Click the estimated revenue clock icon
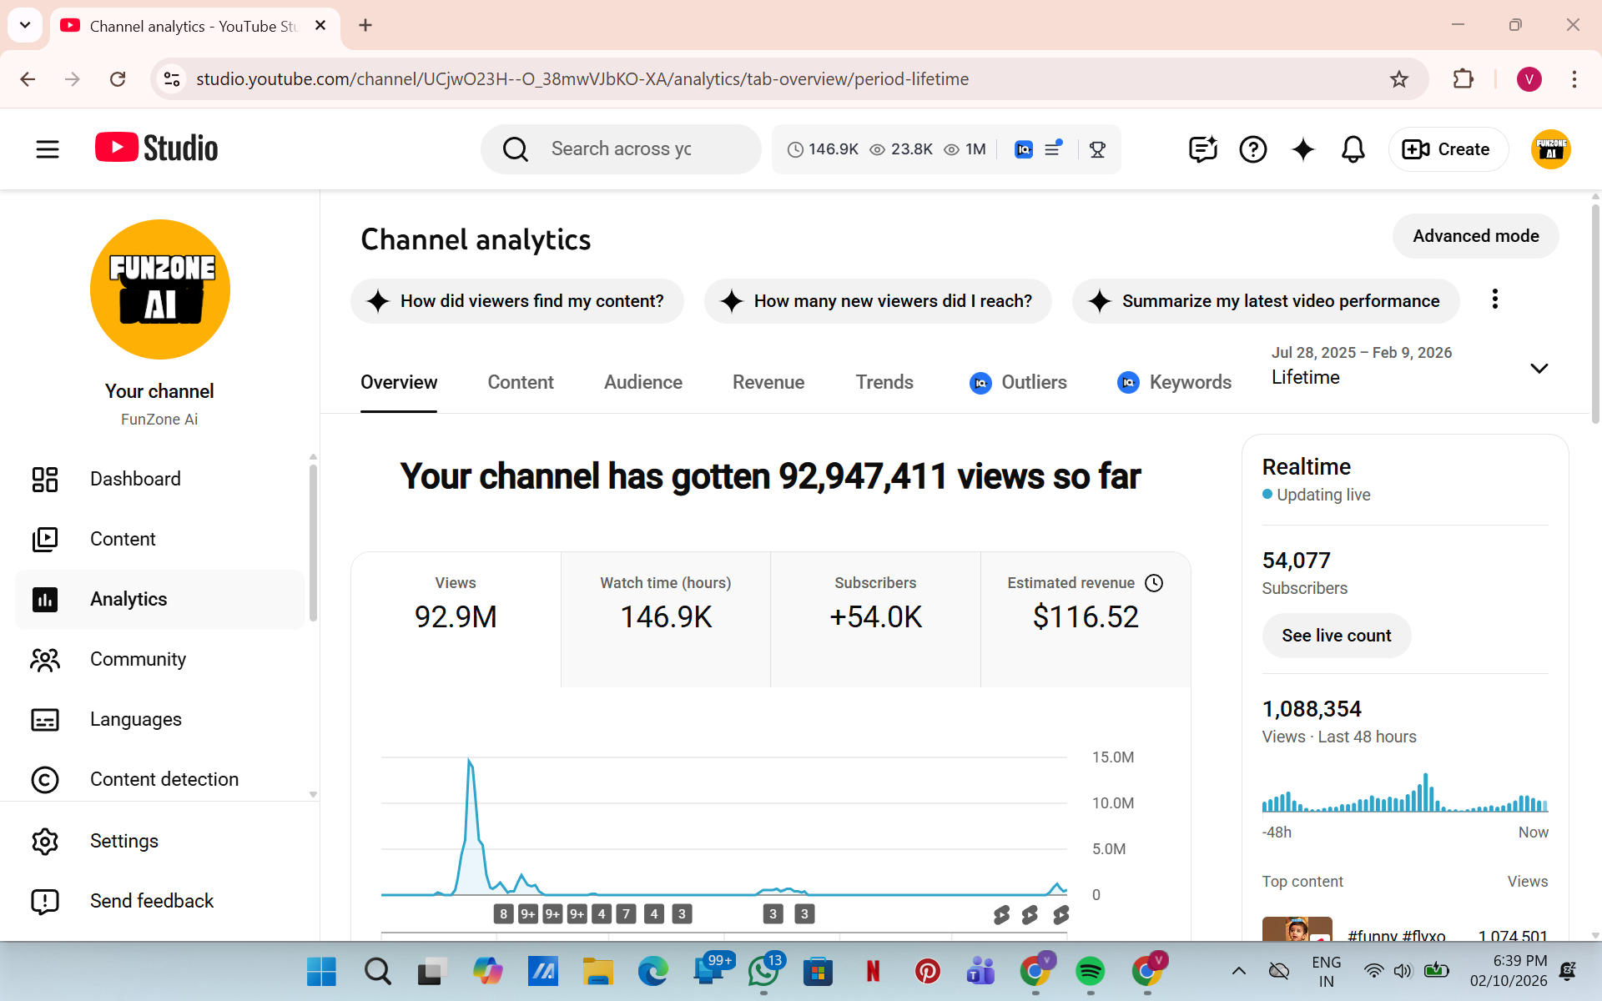Screen dimensions: 1602x1001 click(1154, 583)
